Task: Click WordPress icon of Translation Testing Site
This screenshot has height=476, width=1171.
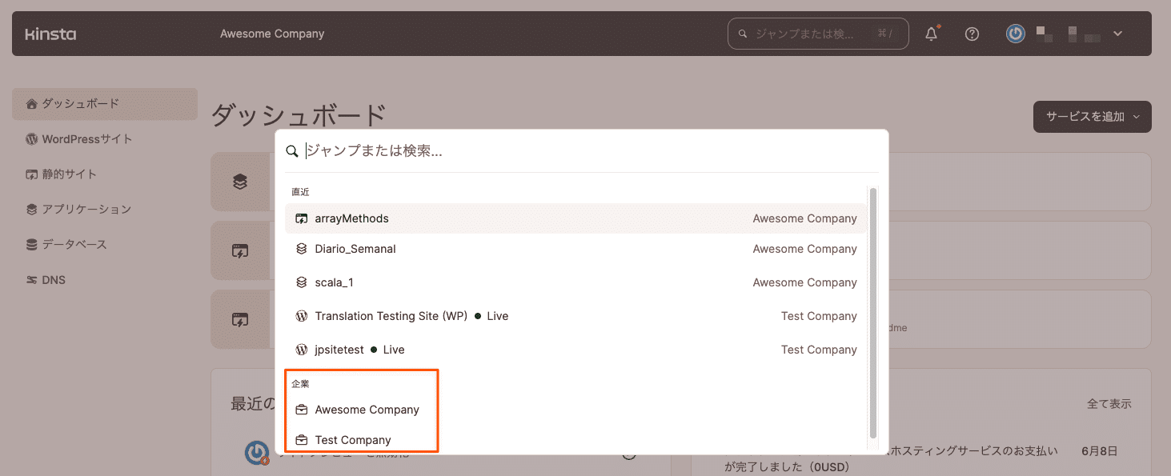Action: (x=302, y=316)
